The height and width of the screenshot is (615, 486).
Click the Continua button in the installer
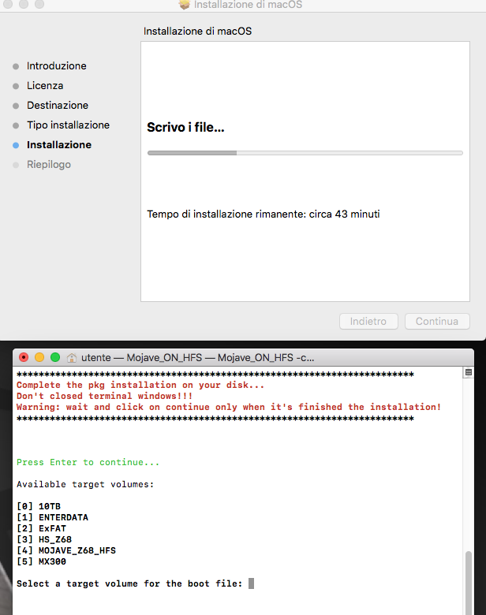coord(437,321)
